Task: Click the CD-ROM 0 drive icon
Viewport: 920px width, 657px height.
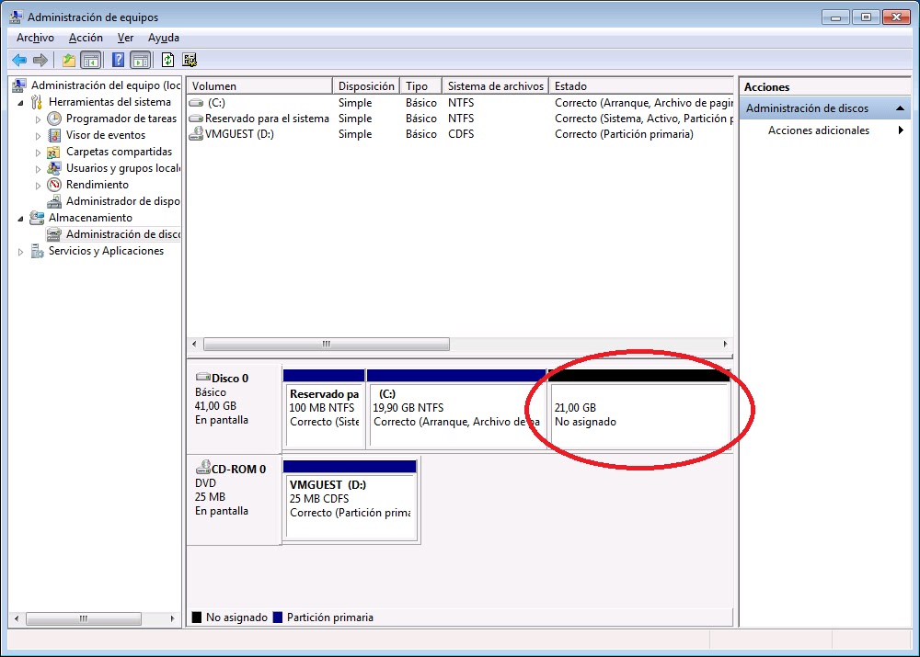Action: click(203, 467)
